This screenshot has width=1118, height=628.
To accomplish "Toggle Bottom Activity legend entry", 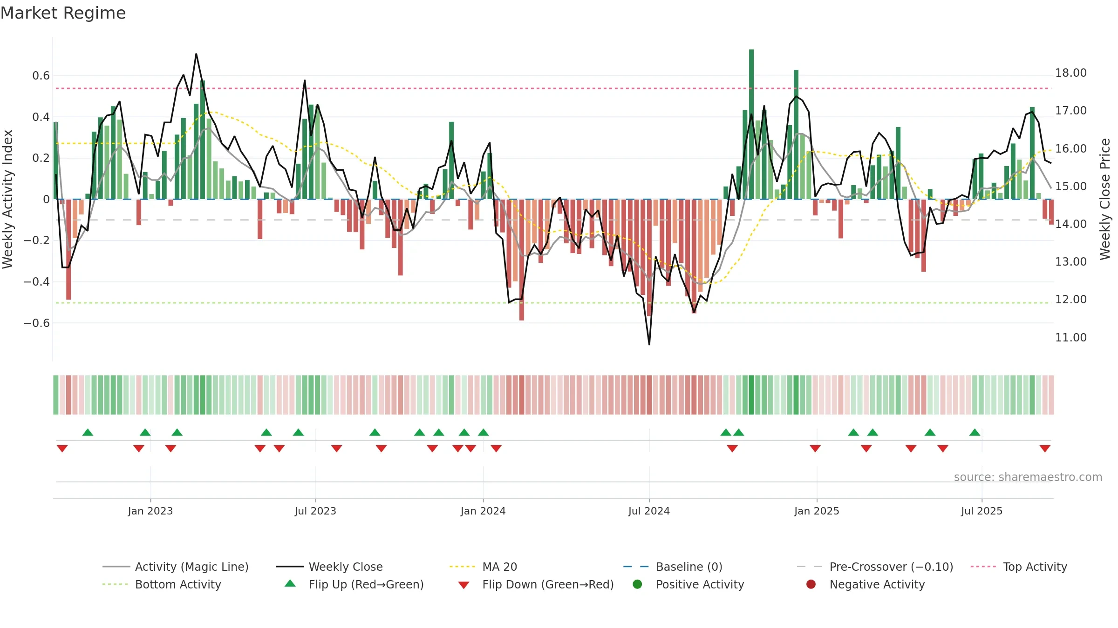I will (162, 584).
